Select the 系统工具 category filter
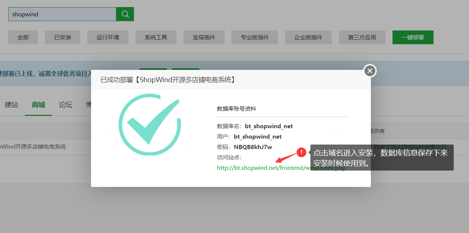 [x=156, y=37]
